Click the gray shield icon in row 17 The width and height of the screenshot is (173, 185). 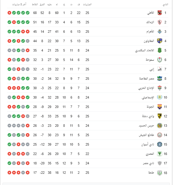[x=160, y=163]
